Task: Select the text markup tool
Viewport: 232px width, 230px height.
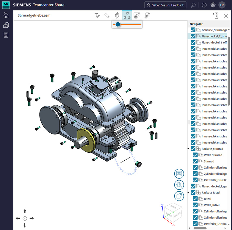Action: [97, 15]
